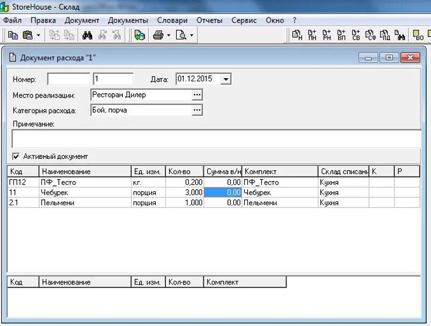Create new 'ПН' document icon

click(x=312, y=35)
